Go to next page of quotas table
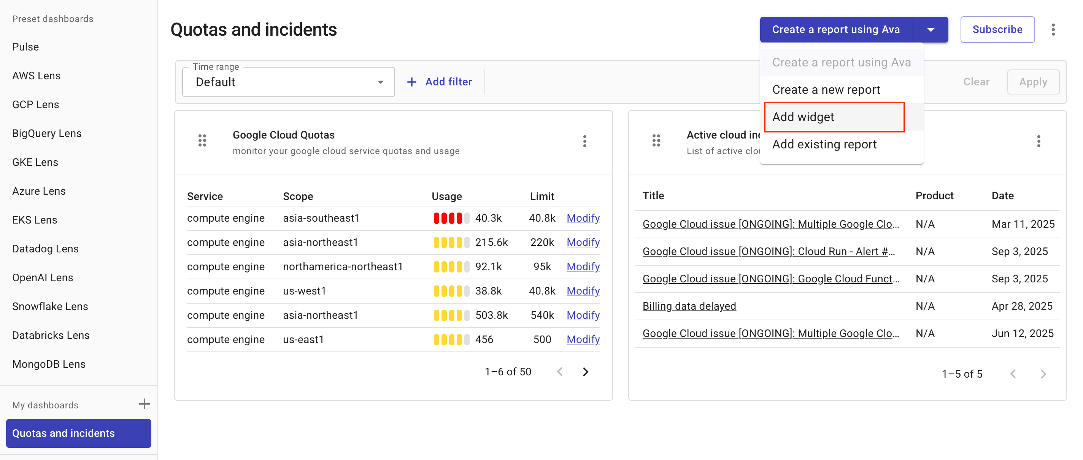The image size is (1083, 460). (585, 372)
